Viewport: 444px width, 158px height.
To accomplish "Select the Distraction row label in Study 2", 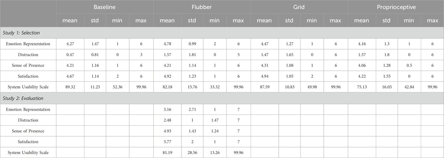I will pos(28,120).
